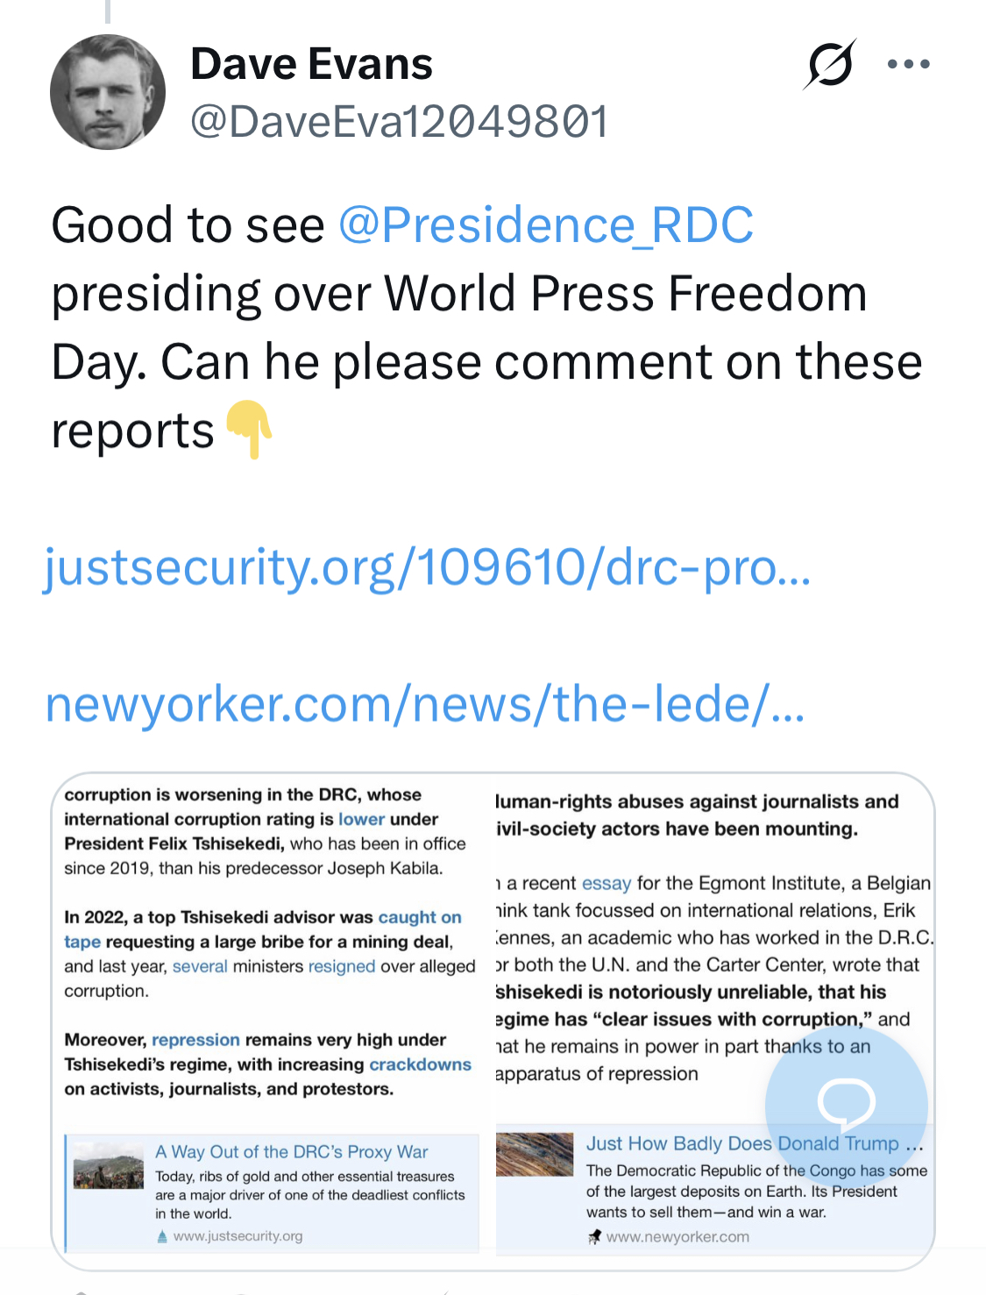Viewport: 986px width, 1295px height.
Task: Open the DRC Proxy War article thumbnail
Action: coord(109,1165)
